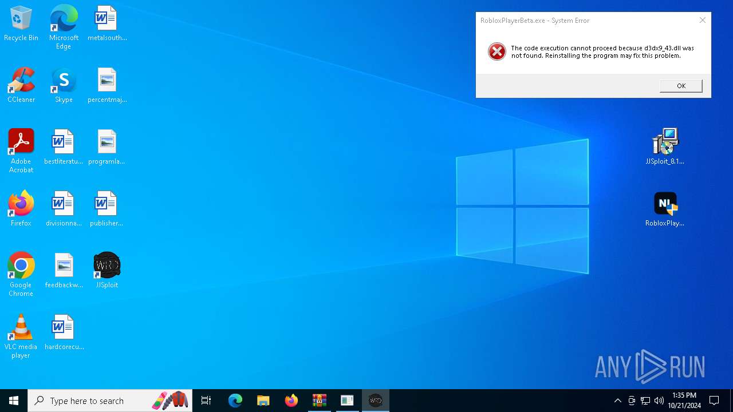Select the Google Chrome desktop shortcut
733x412 pixels.
click(21, 275)
